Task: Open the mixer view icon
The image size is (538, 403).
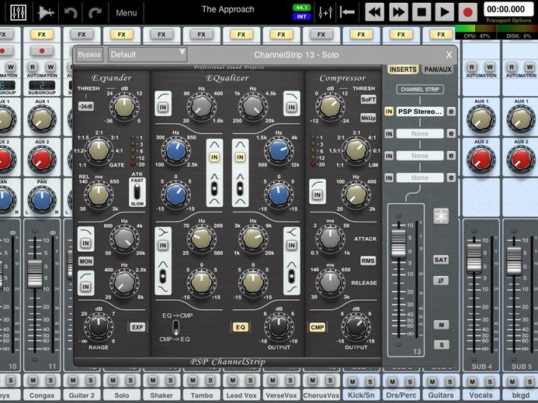Action: pyautogui.click(x=18, y=12)
